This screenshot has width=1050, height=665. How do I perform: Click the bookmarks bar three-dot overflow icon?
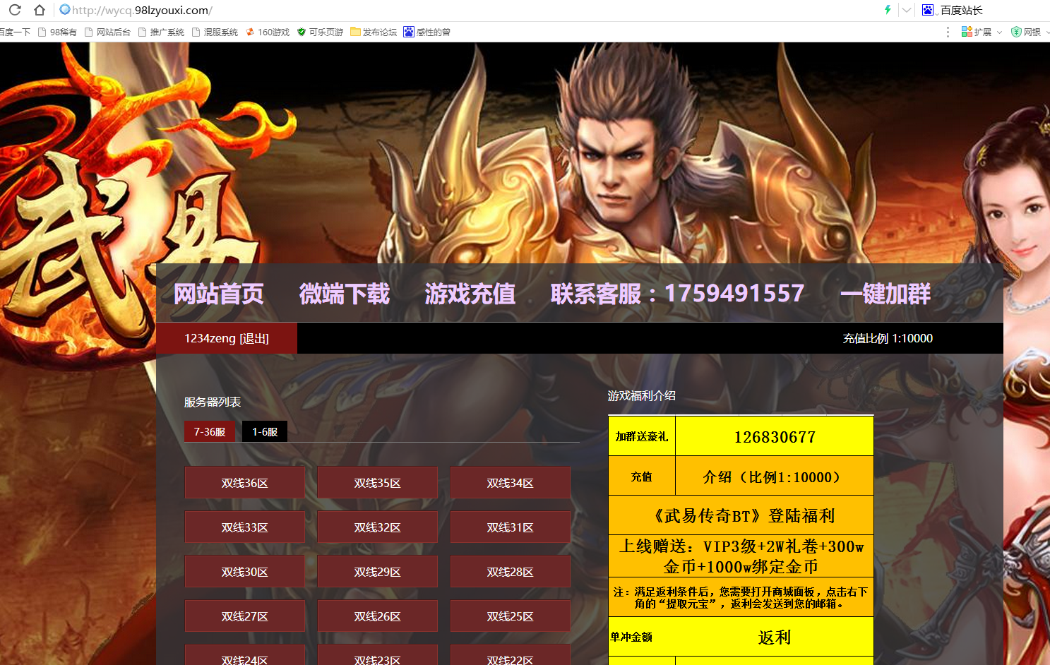click(948, 32)
